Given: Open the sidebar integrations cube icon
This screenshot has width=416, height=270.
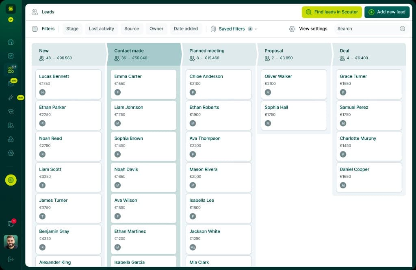Looking at the screenshot, I should coord(11,139).
